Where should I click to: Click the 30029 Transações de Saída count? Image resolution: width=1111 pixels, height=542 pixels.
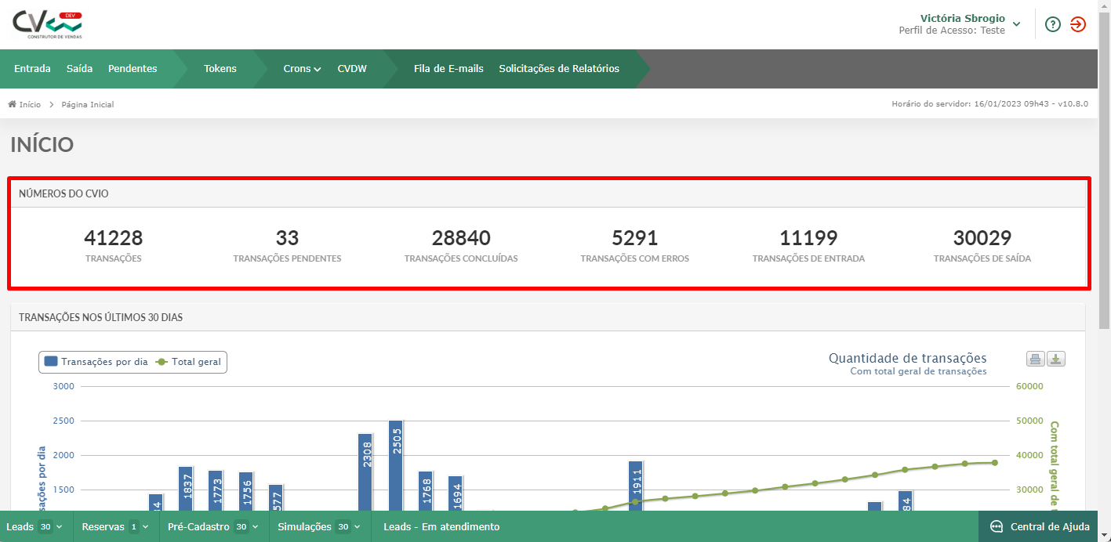coord(982,238)
